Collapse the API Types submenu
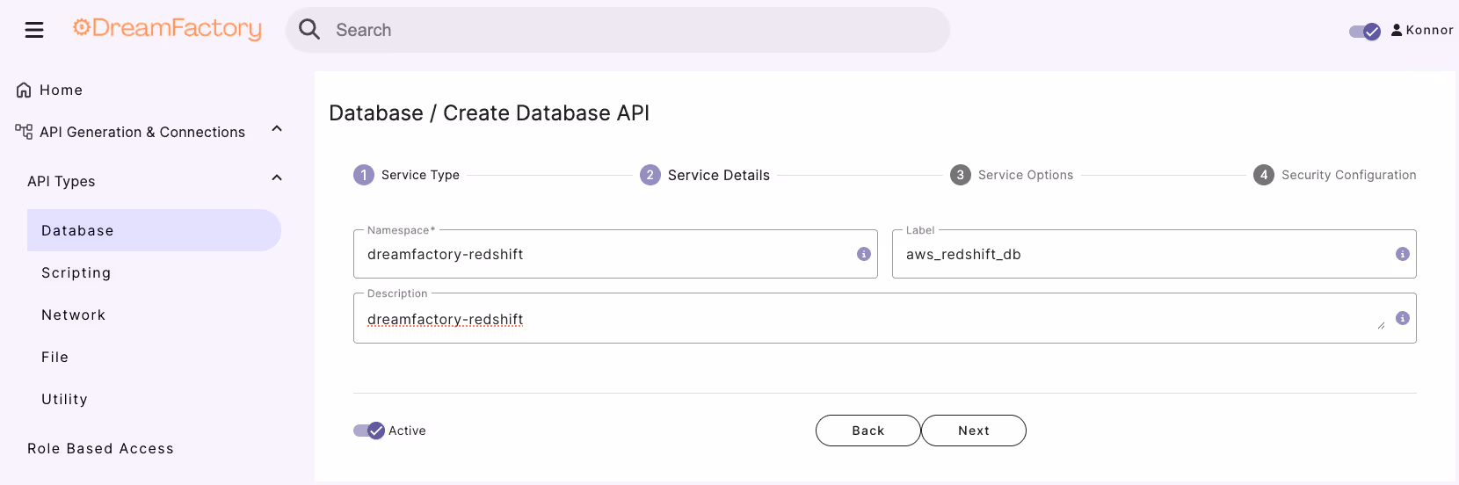The width and height of the screenshot is (1459, 485). (x=277, y=178)
